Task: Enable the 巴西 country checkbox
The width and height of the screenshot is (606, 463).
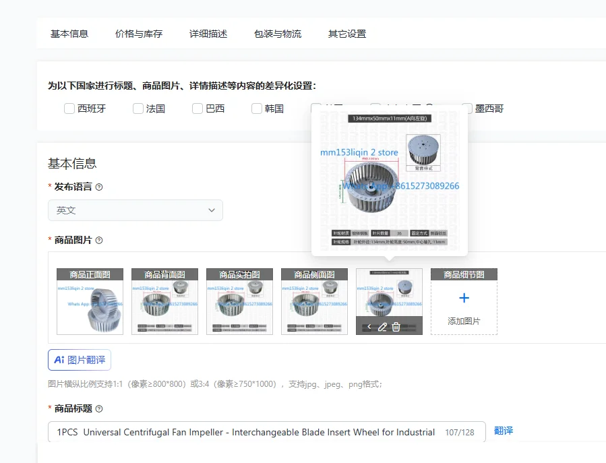Action: point(198,109)
